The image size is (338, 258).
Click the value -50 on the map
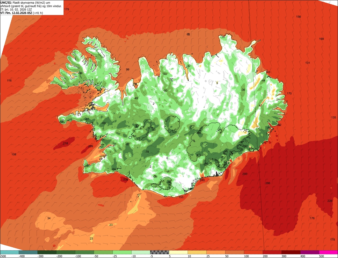[165, 90]
